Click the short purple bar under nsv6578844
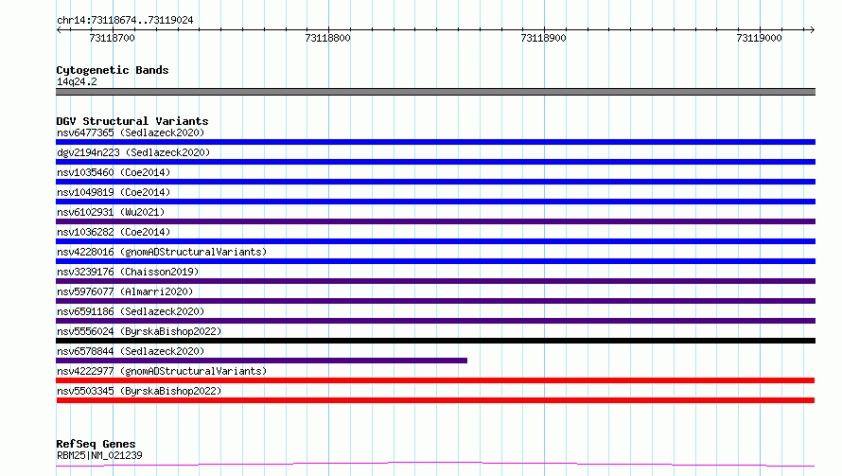The image size is (842, 476). click(261, 361)
